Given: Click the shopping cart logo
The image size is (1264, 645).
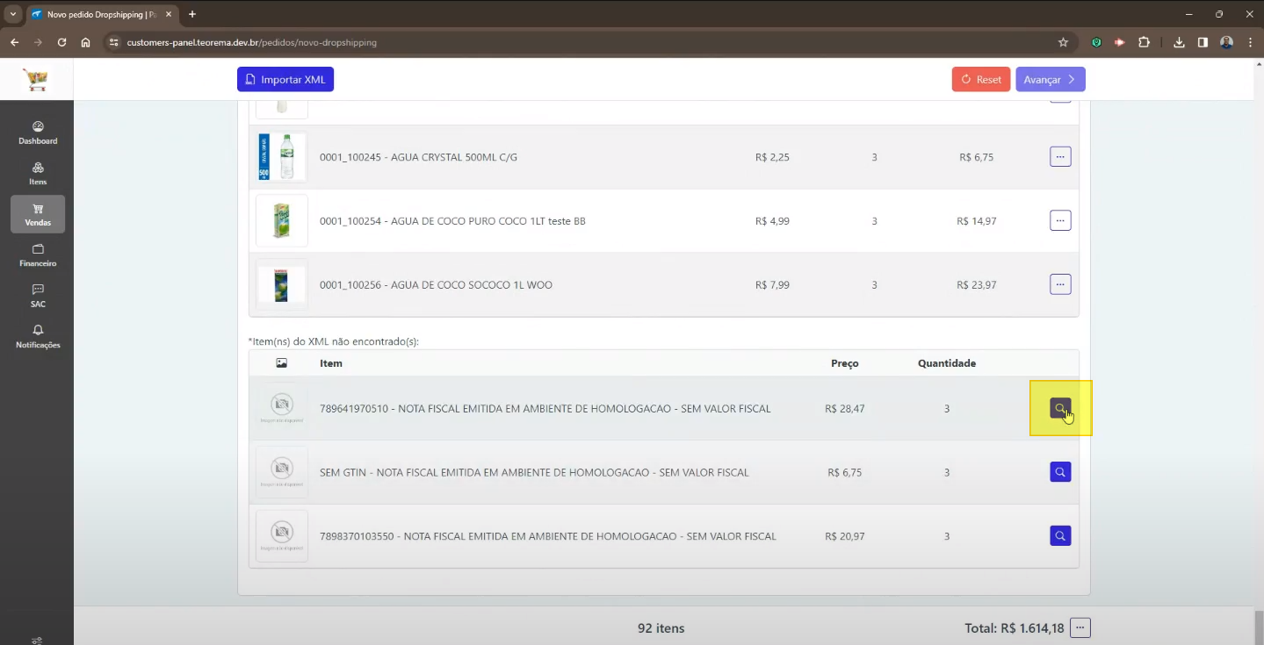Looking at the screenshot, I should coord(37,80).
